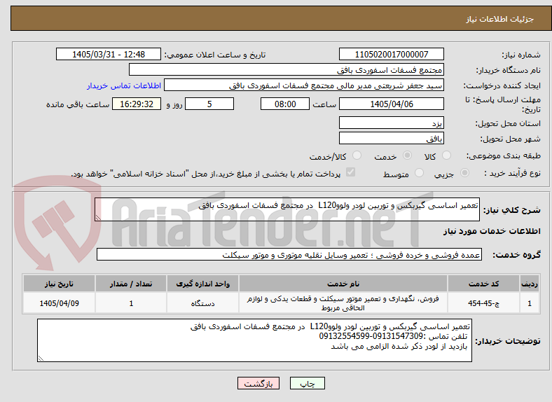Open the اطلاعات تماس خریدار link

coord(124,86)
